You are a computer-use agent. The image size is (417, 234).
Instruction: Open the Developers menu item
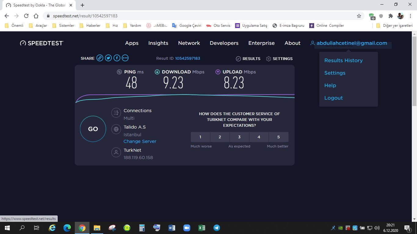(224, 43)
